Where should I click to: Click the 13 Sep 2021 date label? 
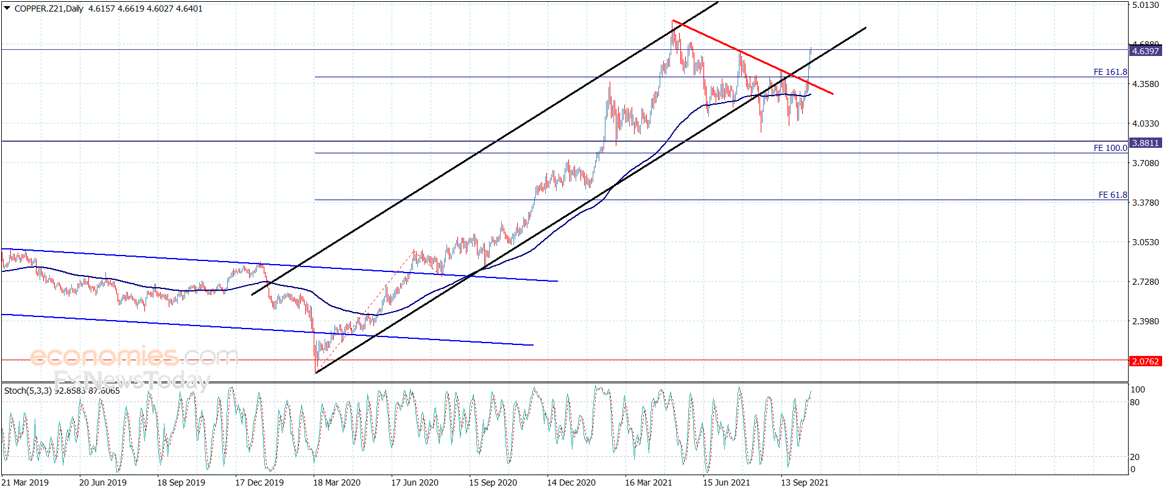805,482
